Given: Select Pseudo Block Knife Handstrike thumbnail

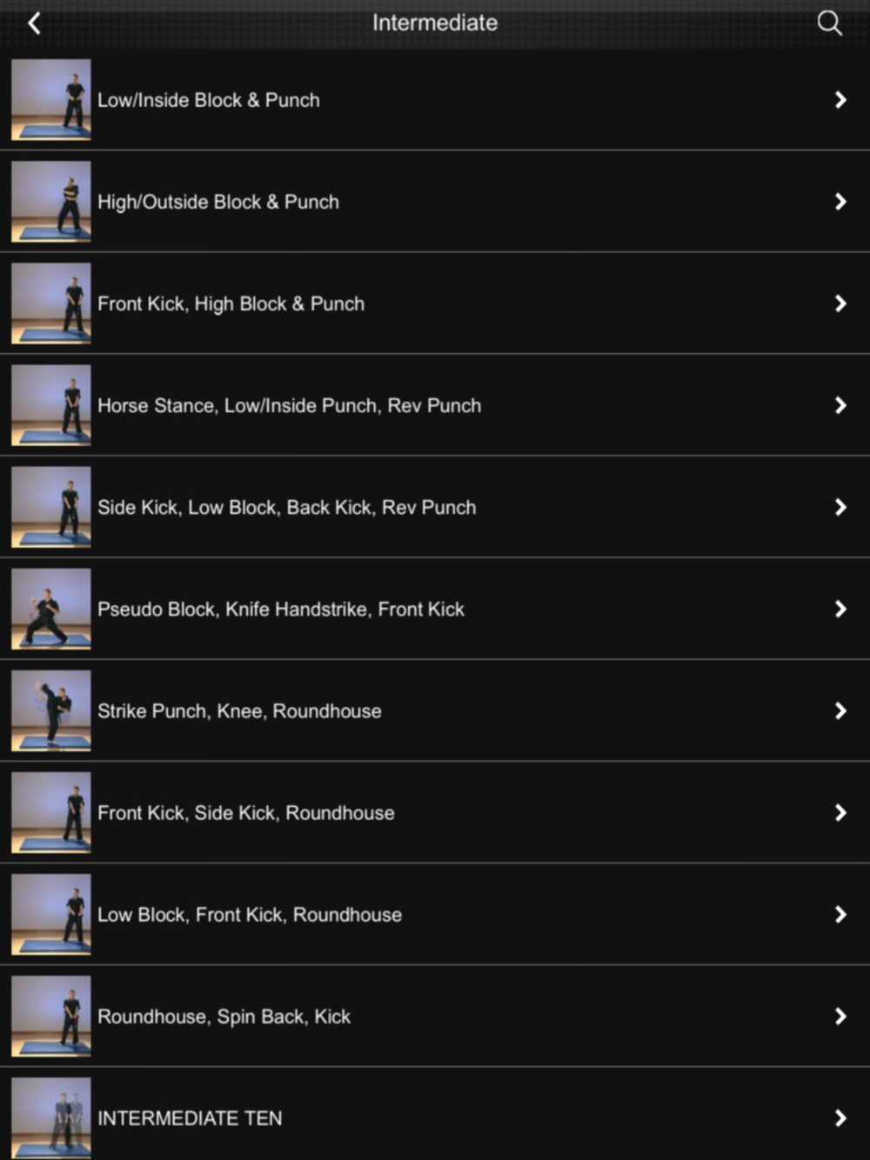Looking at the screenshot, I should pos(51,609).
